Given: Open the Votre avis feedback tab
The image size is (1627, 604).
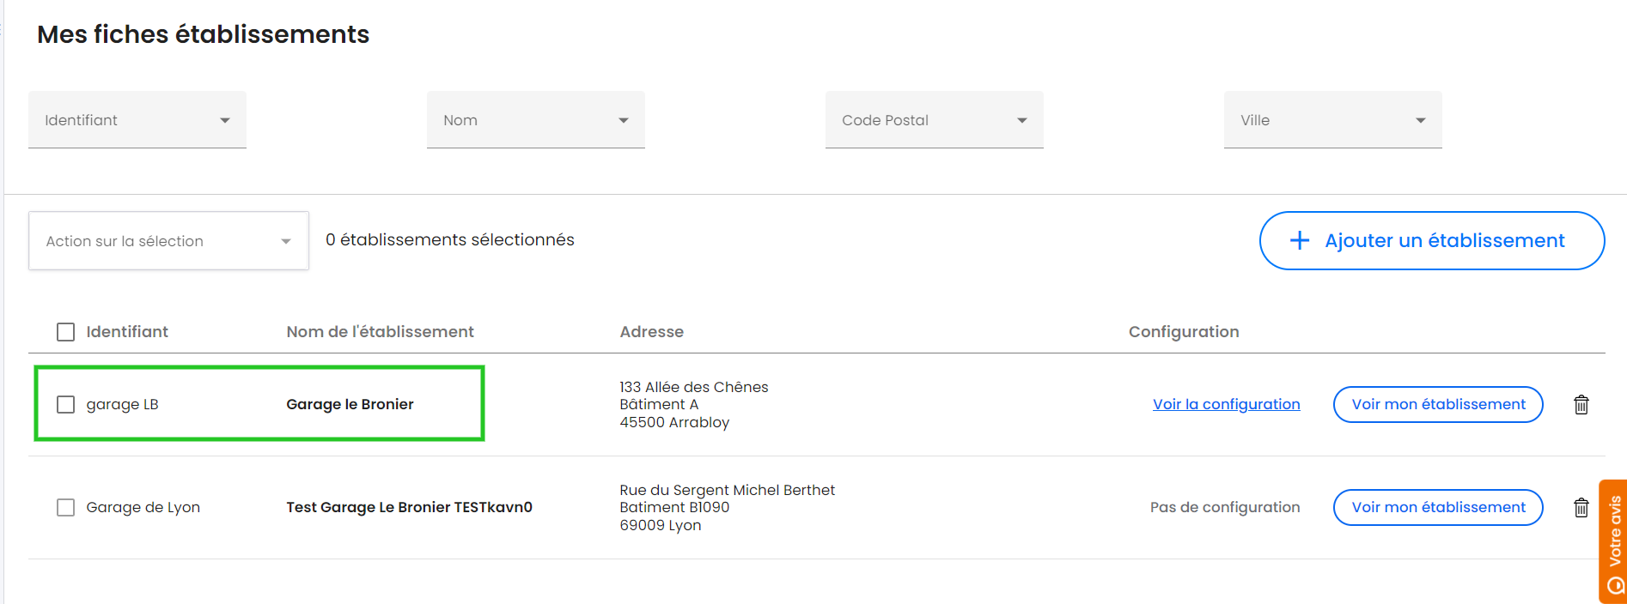Looking at the screenshot, I should (x=1613, y=542).
